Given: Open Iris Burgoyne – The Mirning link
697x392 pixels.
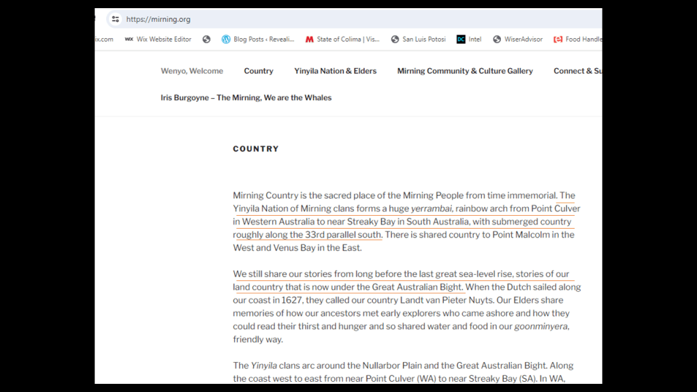Looking at the screenshot, I should [246, 97].
